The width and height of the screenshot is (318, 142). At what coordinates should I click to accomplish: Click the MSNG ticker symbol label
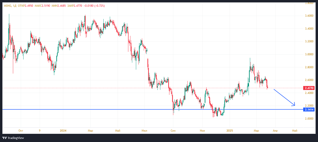[8, 6]
